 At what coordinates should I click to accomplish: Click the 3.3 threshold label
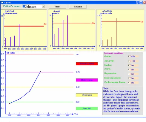pyautogui.click(x=45, y=24)
